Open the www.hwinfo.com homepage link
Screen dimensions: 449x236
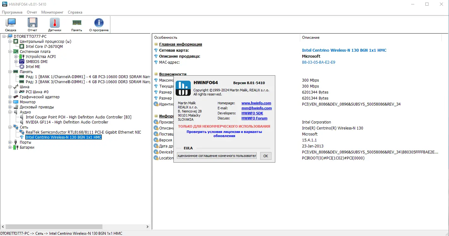[256, 103]
